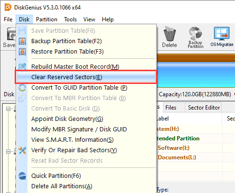Select the Software(I:) partition row

pos(196,148)
